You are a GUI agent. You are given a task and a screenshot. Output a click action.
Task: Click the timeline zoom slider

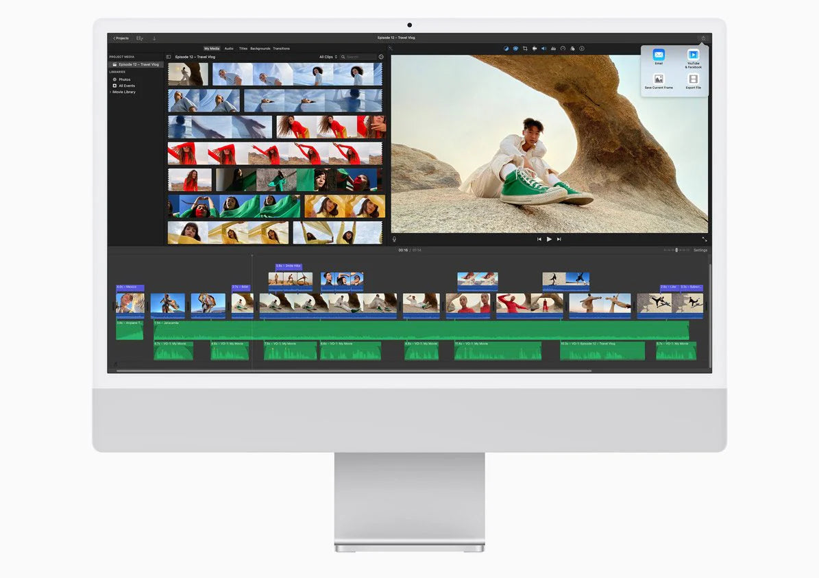click(676, 250)
